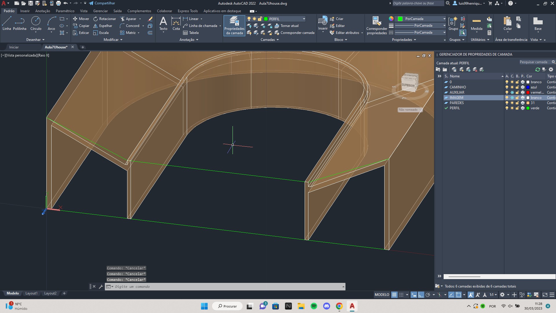This screenshot has height=313, width=556.
Task: Click the vermelho color swatch of AUXILIAR
Action: pyautogui.click(x=528, y=92)
